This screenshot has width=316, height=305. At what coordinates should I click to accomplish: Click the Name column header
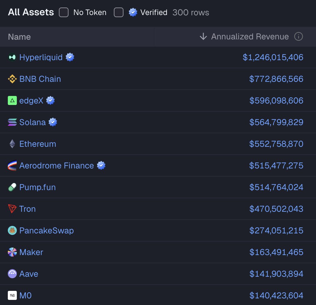19,36
